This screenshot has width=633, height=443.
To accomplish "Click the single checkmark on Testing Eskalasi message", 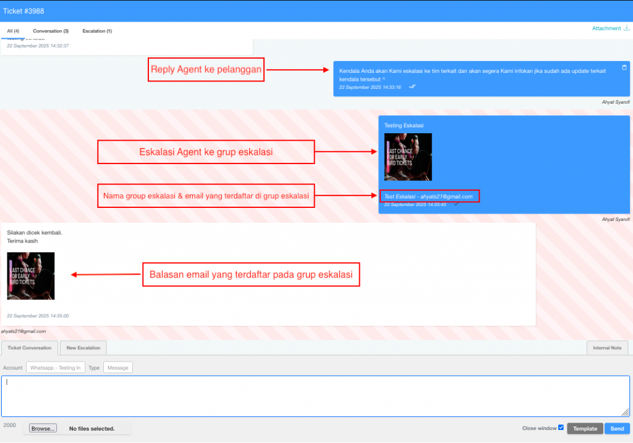I will [x=456, y=204].
